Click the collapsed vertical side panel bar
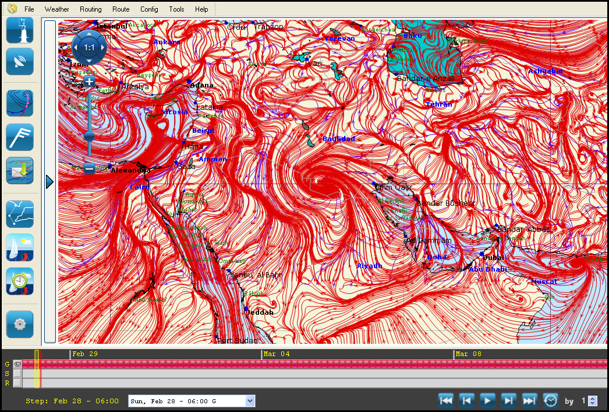Image resolution: width=609 pixels, height=412 pixels. tap(49, 182)
